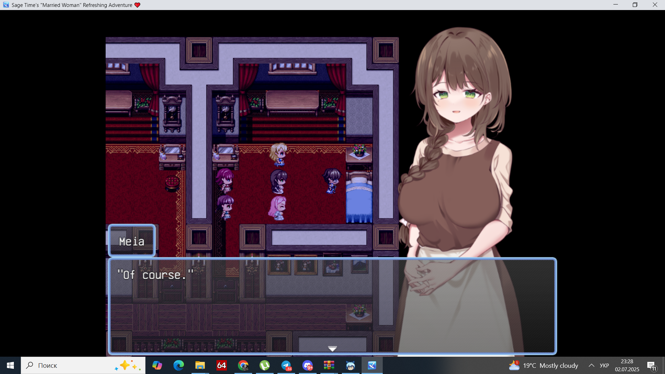Click the pink-haired character sprite

point(278,208)
